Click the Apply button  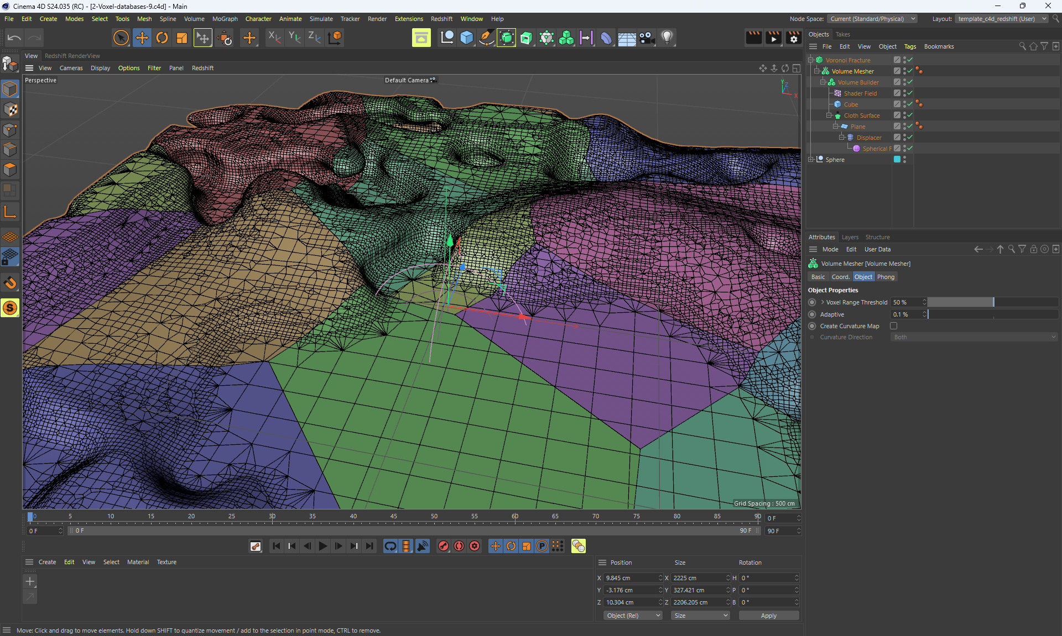click(768, 616)
